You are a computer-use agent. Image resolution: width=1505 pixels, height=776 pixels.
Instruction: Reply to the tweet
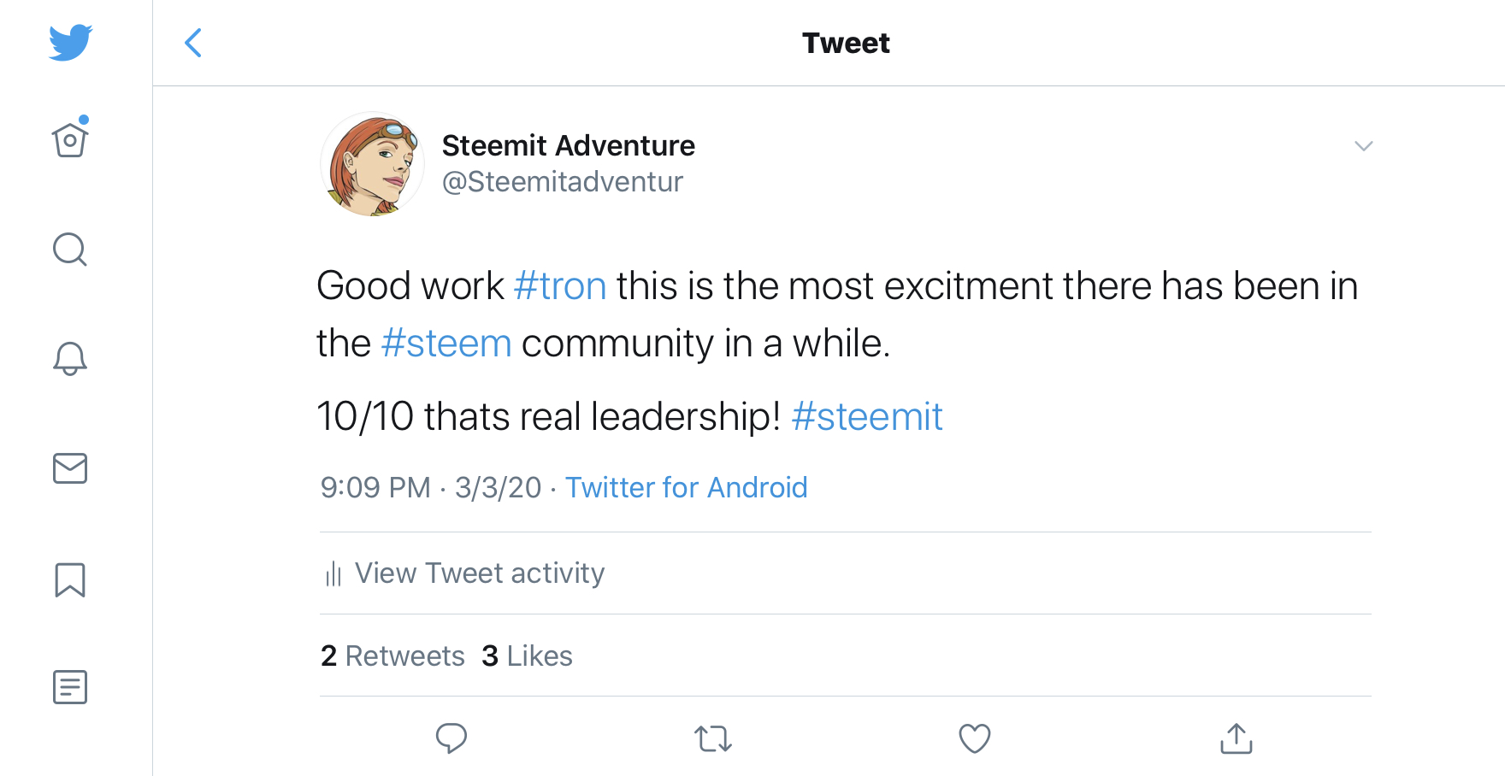(451, 738)
